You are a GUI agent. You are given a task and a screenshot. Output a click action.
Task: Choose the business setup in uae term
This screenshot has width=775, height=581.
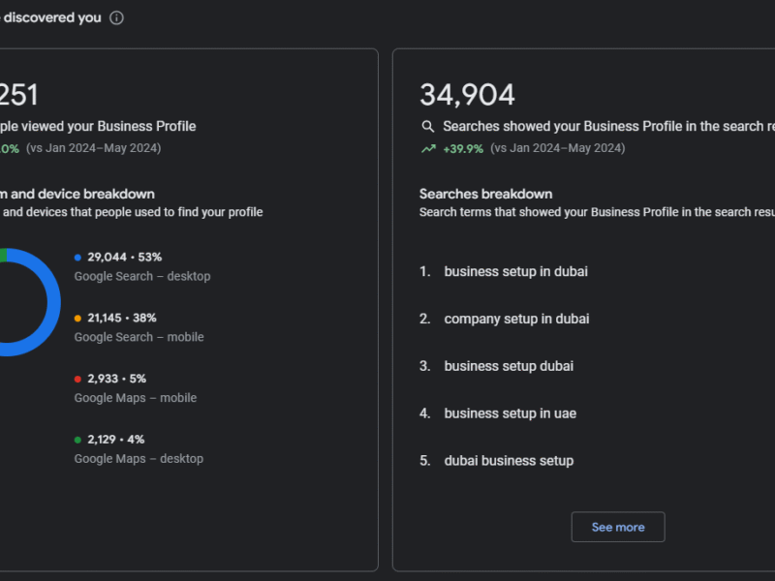tap(510, 413)
